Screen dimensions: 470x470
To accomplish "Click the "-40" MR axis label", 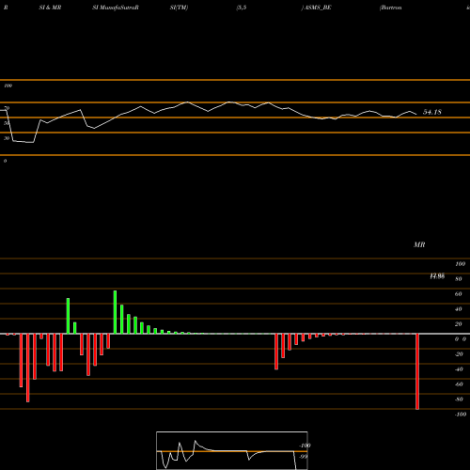I will (x=459, y=369).
